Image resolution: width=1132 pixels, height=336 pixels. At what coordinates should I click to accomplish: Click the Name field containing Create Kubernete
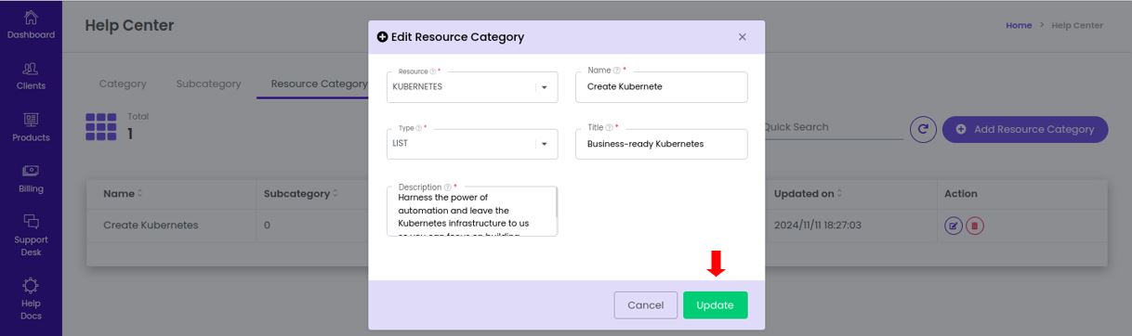(x=661, y=87)
